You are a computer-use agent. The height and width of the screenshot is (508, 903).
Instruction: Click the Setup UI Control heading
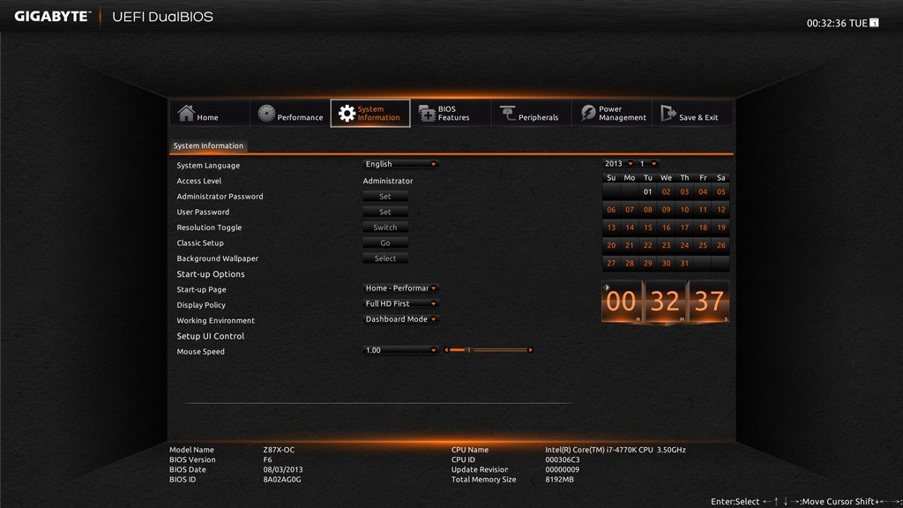pyautogui.click(x=210, y=336)
